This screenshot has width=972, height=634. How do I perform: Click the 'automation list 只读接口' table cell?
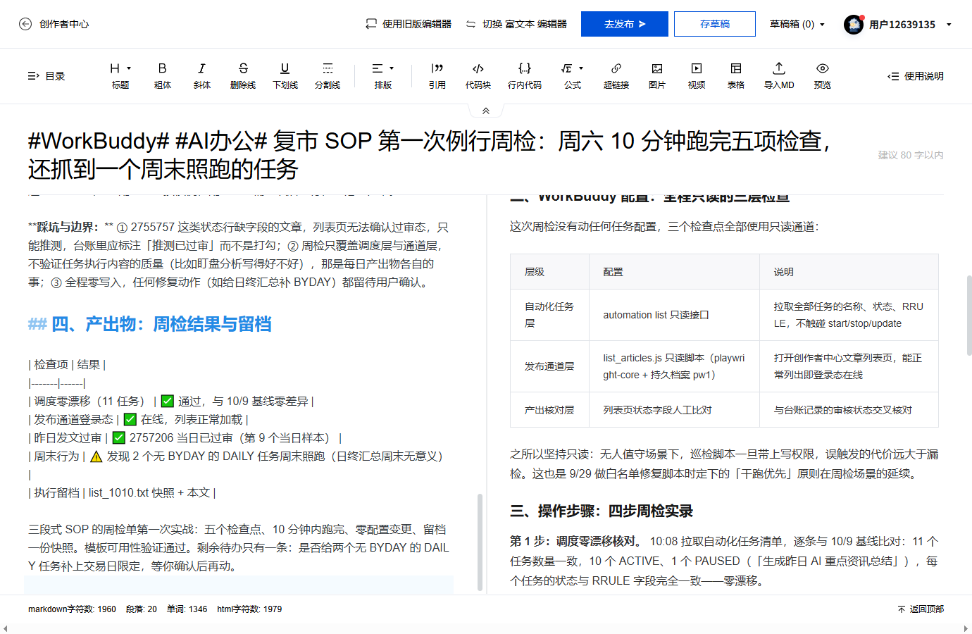point(674,315)
